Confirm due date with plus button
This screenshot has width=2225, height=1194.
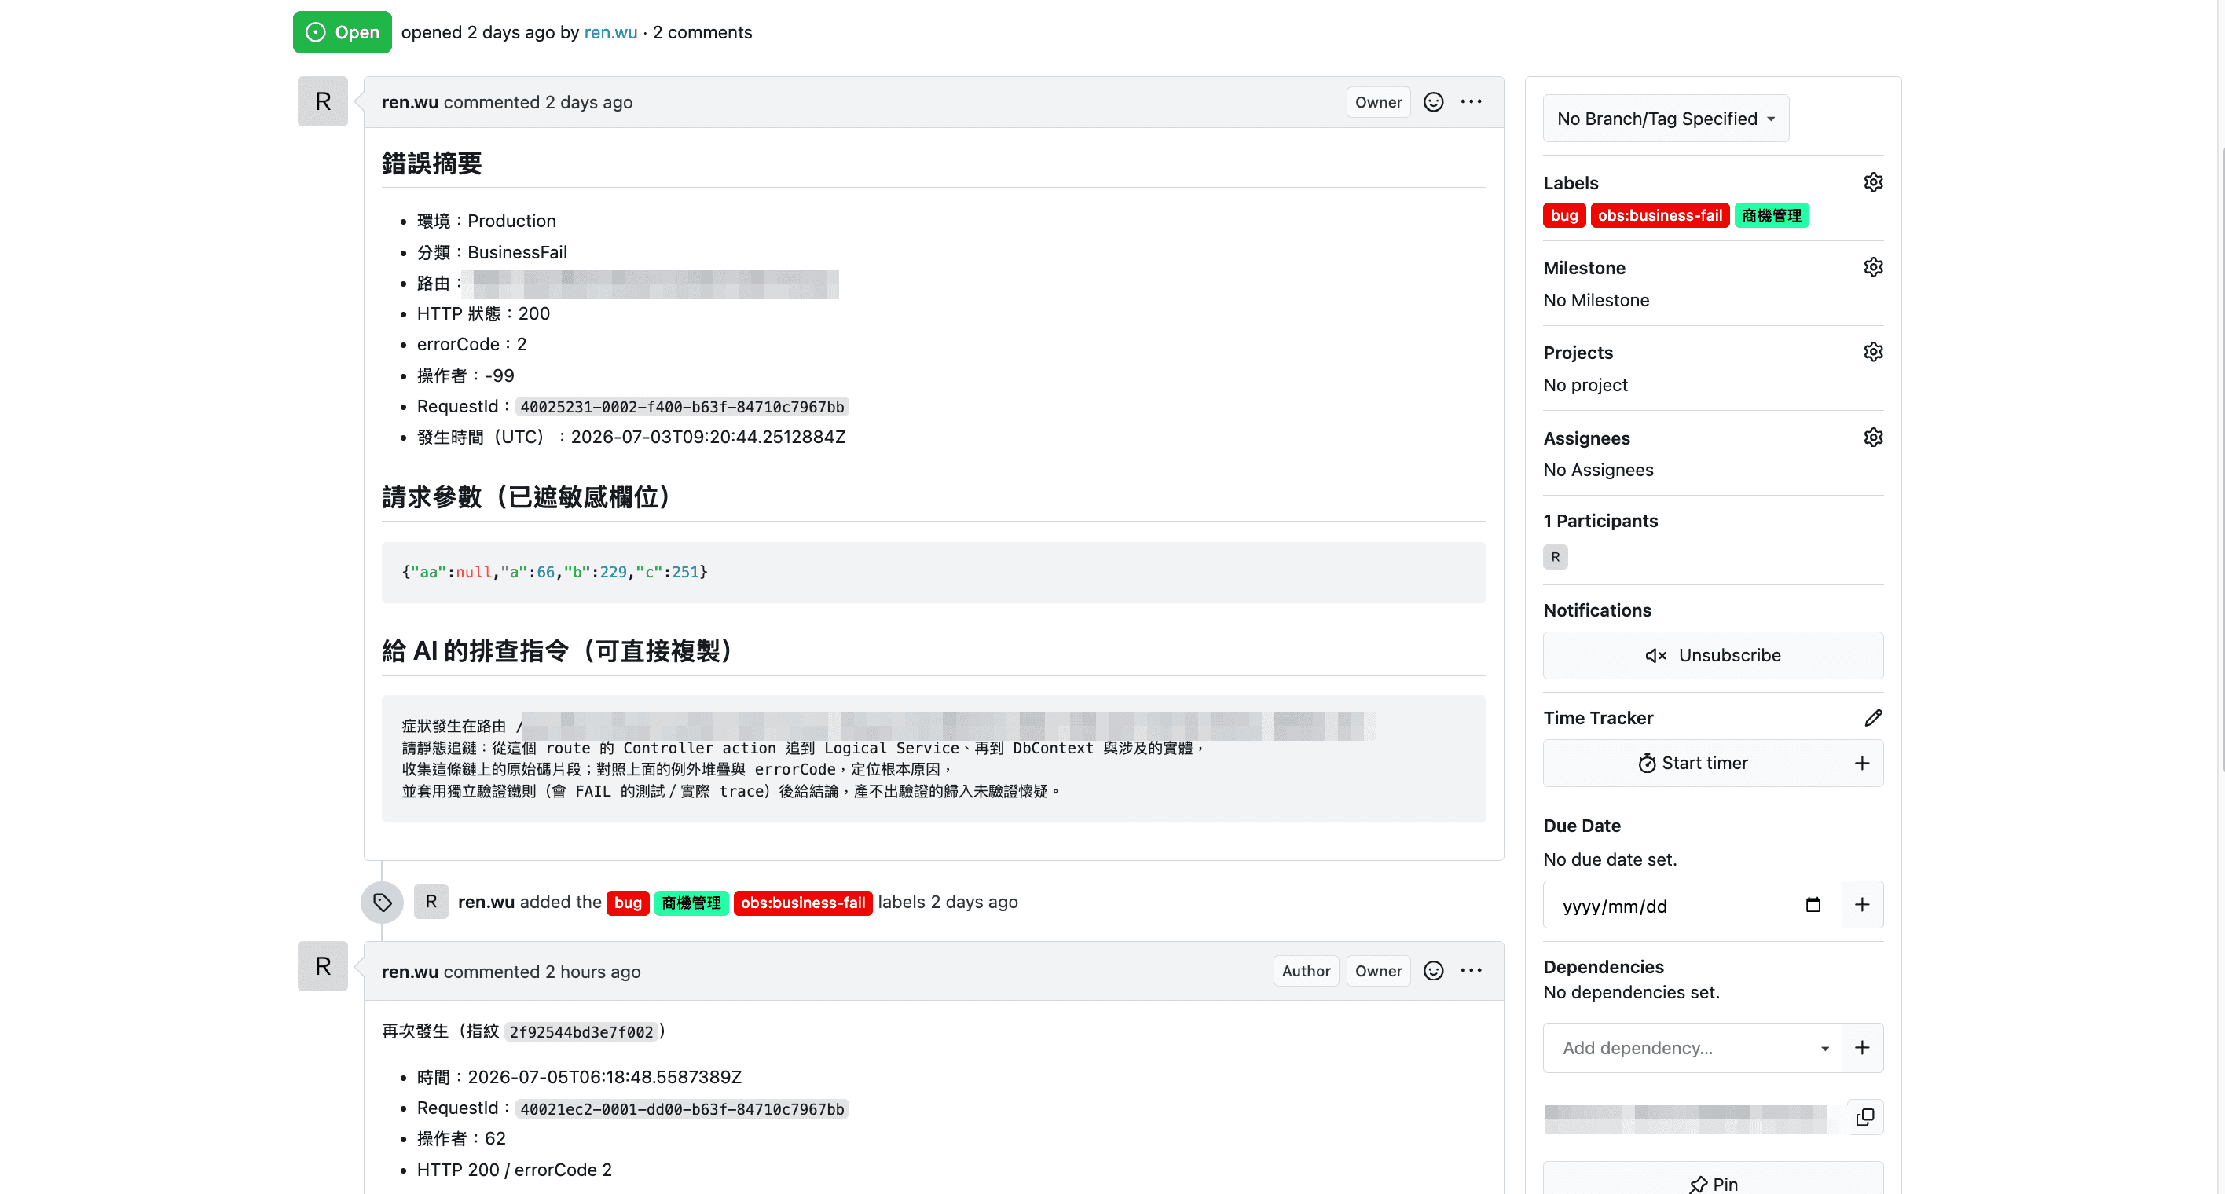click(1862, 905)
